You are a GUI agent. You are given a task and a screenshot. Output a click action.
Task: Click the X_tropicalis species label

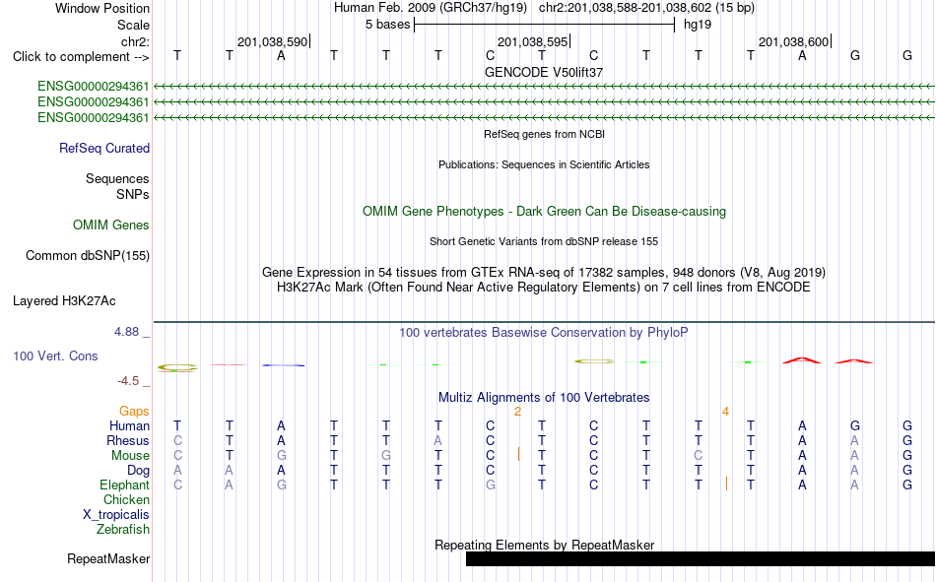(116, 515)
